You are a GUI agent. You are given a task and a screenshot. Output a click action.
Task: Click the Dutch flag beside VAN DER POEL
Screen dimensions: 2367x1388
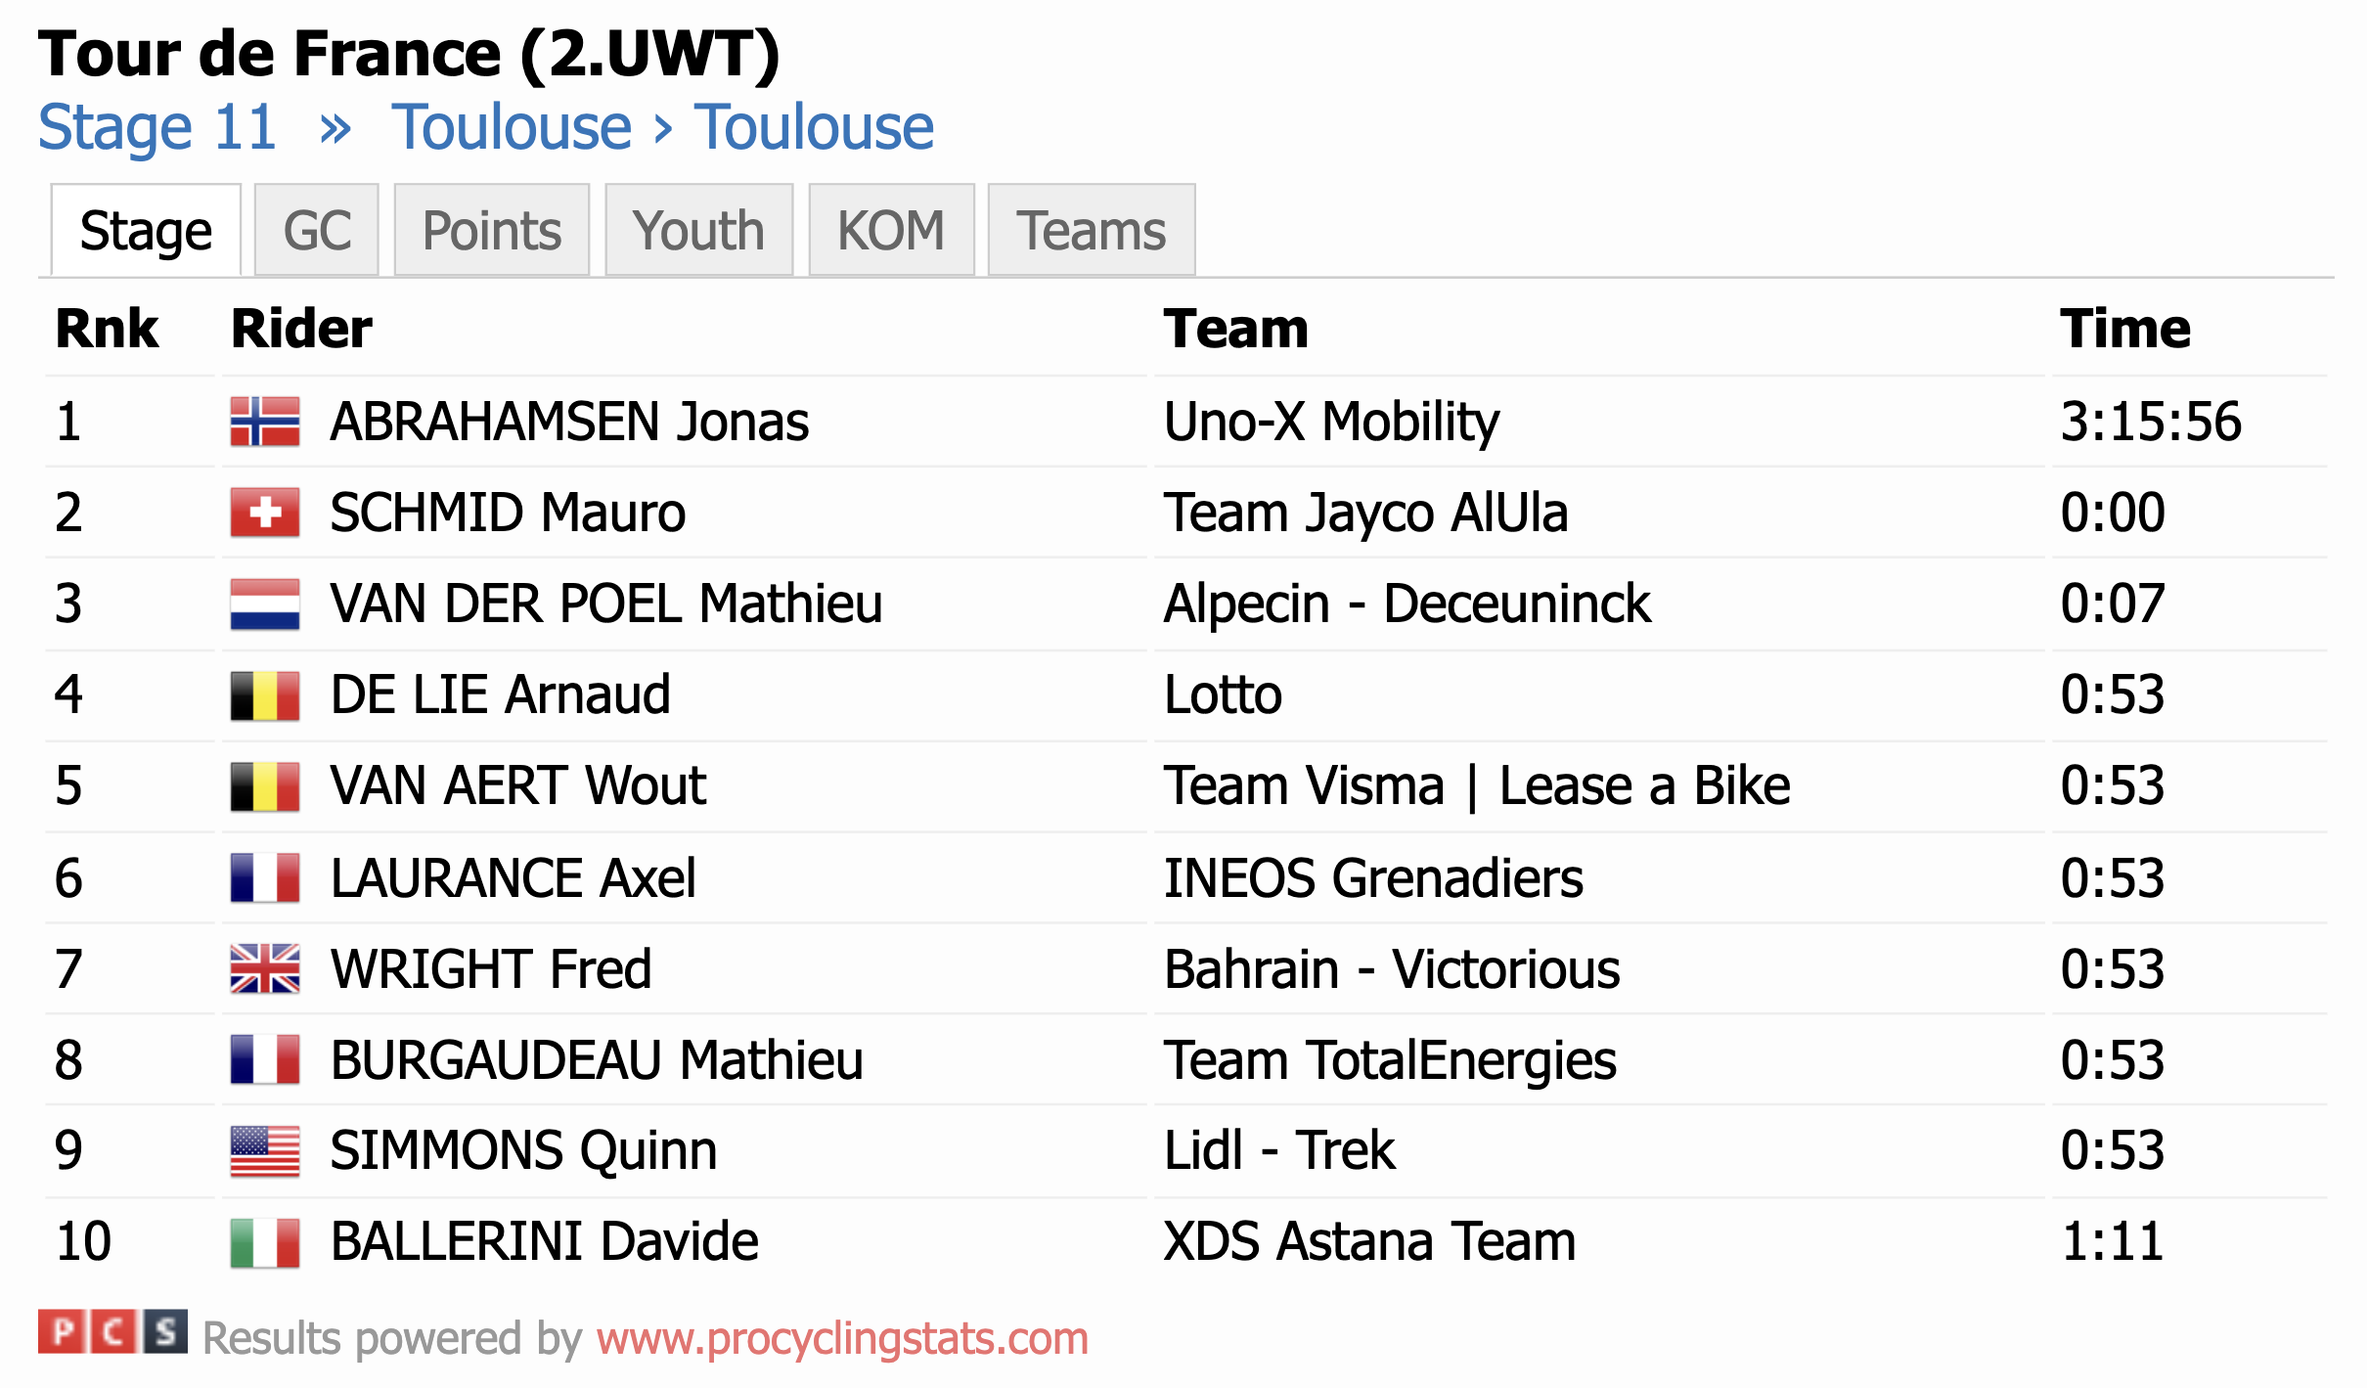click(264, 604)
